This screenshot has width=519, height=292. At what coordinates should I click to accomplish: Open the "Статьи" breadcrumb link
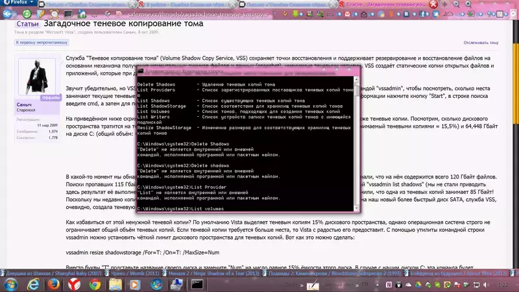(27, 24)
